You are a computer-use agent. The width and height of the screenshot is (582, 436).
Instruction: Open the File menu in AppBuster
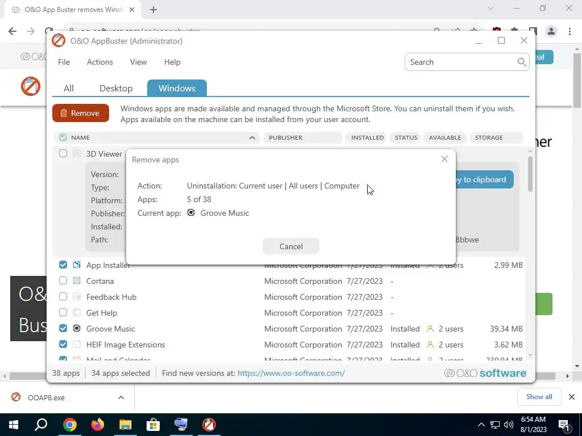pyautogui.click(x=64, y=62)
